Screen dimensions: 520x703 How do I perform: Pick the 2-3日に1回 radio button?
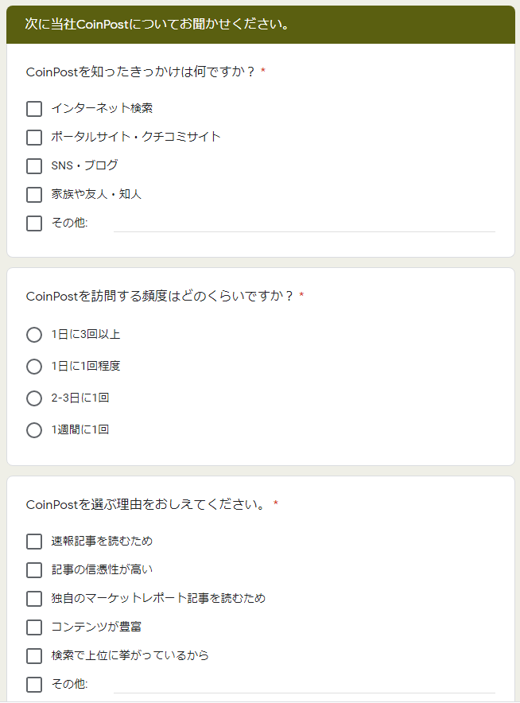[x=34, y=398]
